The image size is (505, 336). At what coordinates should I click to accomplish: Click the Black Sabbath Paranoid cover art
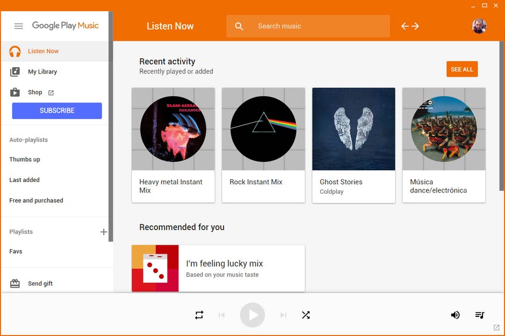pos(173,129)
